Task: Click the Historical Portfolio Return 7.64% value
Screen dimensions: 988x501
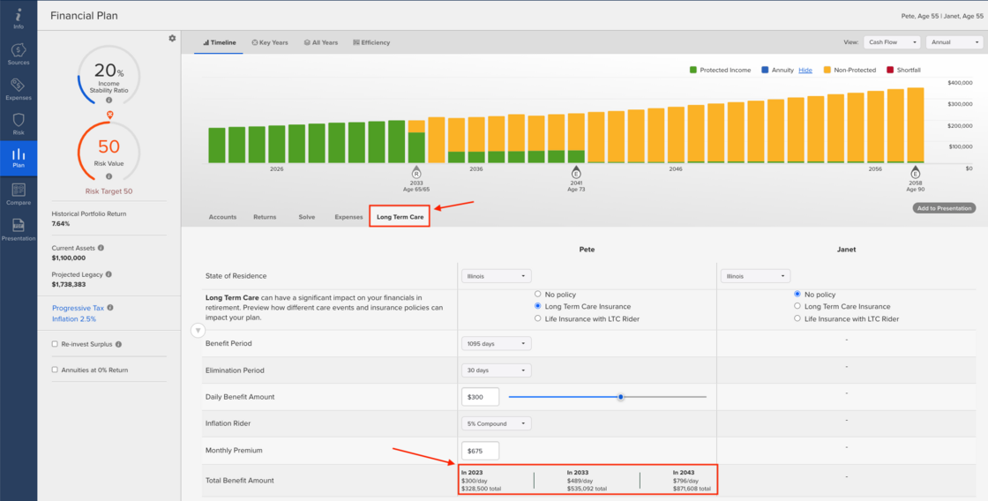Action: tap(61, 224)
